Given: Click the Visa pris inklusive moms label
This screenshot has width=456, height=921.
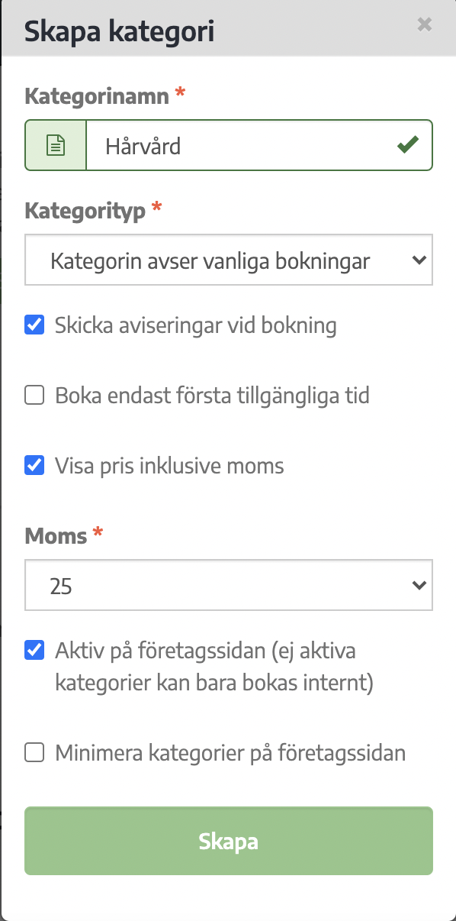Looking at the screenshot, I should coord(169,465).
